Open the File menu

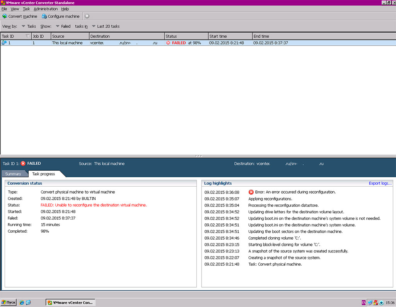coord(4,9)
